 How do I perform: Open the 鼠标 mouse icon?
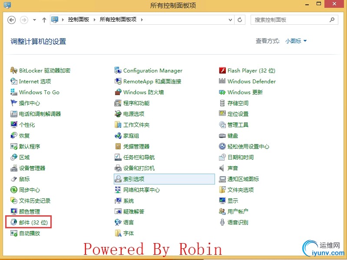tap(14, 179)
